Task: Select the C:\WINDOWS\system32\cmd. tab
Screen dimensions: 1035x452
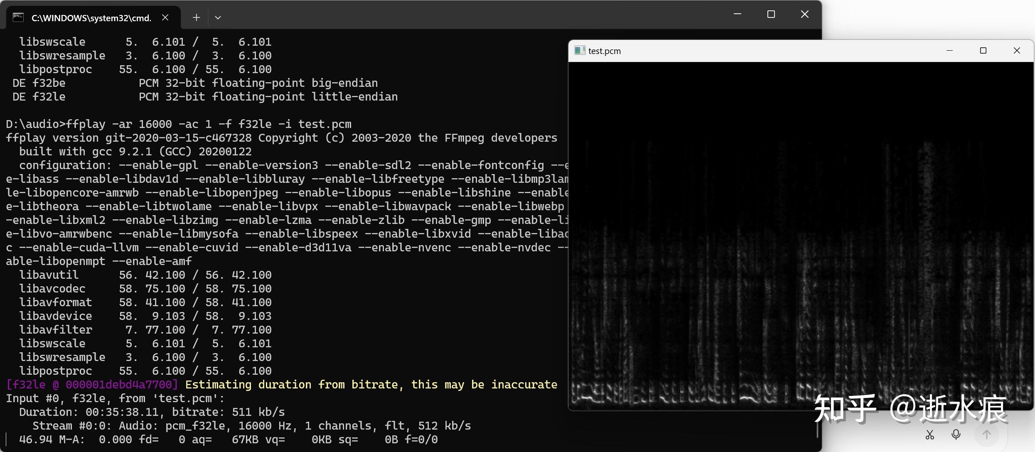Action: [91, 18]
